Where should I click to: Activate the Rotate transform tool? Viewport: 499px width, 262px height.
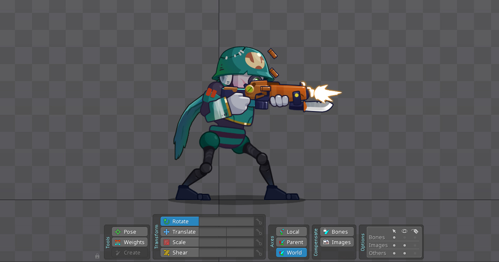click(x=179, y=221)
